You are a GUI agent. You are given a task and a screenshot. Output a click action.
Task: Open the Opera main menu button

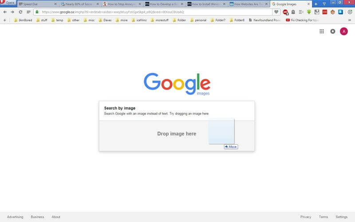click(x=8, y=3)
